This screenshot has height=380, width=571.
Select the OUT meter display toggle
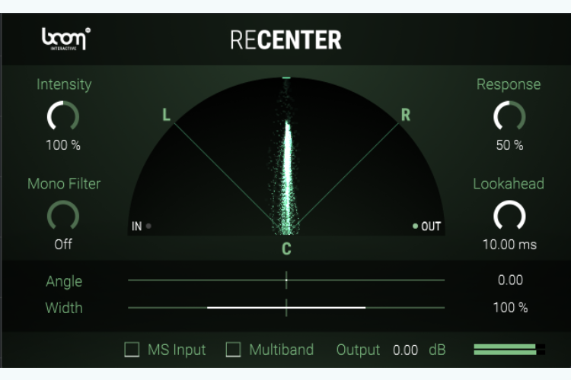[426, 226]
